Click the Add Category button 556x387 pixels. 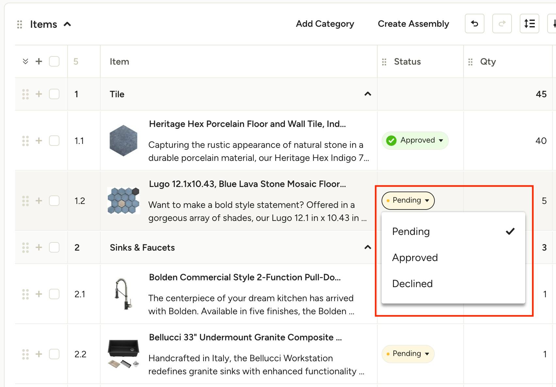(325, 24)
